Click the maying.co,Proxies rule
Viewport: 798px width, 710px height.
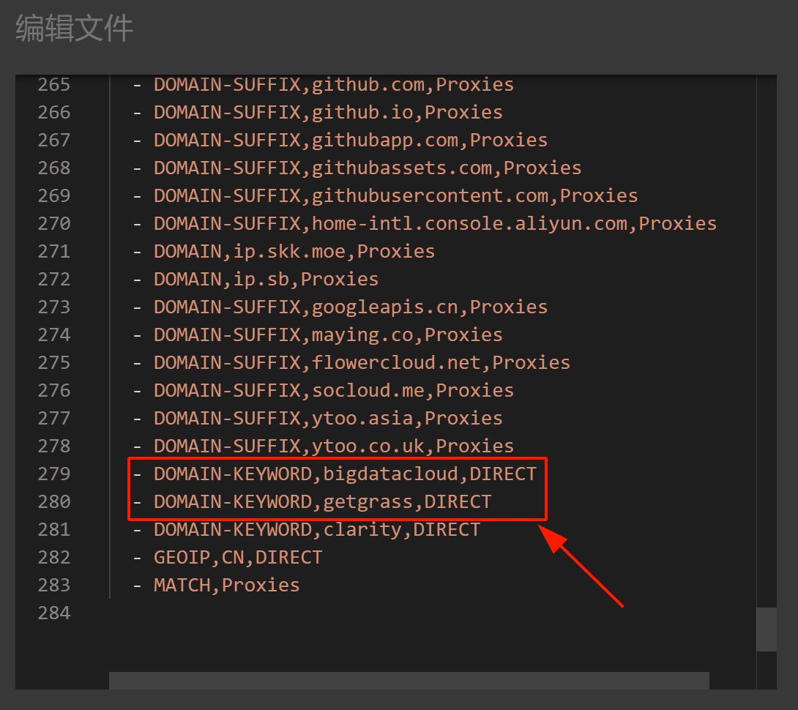coord(328,335)
